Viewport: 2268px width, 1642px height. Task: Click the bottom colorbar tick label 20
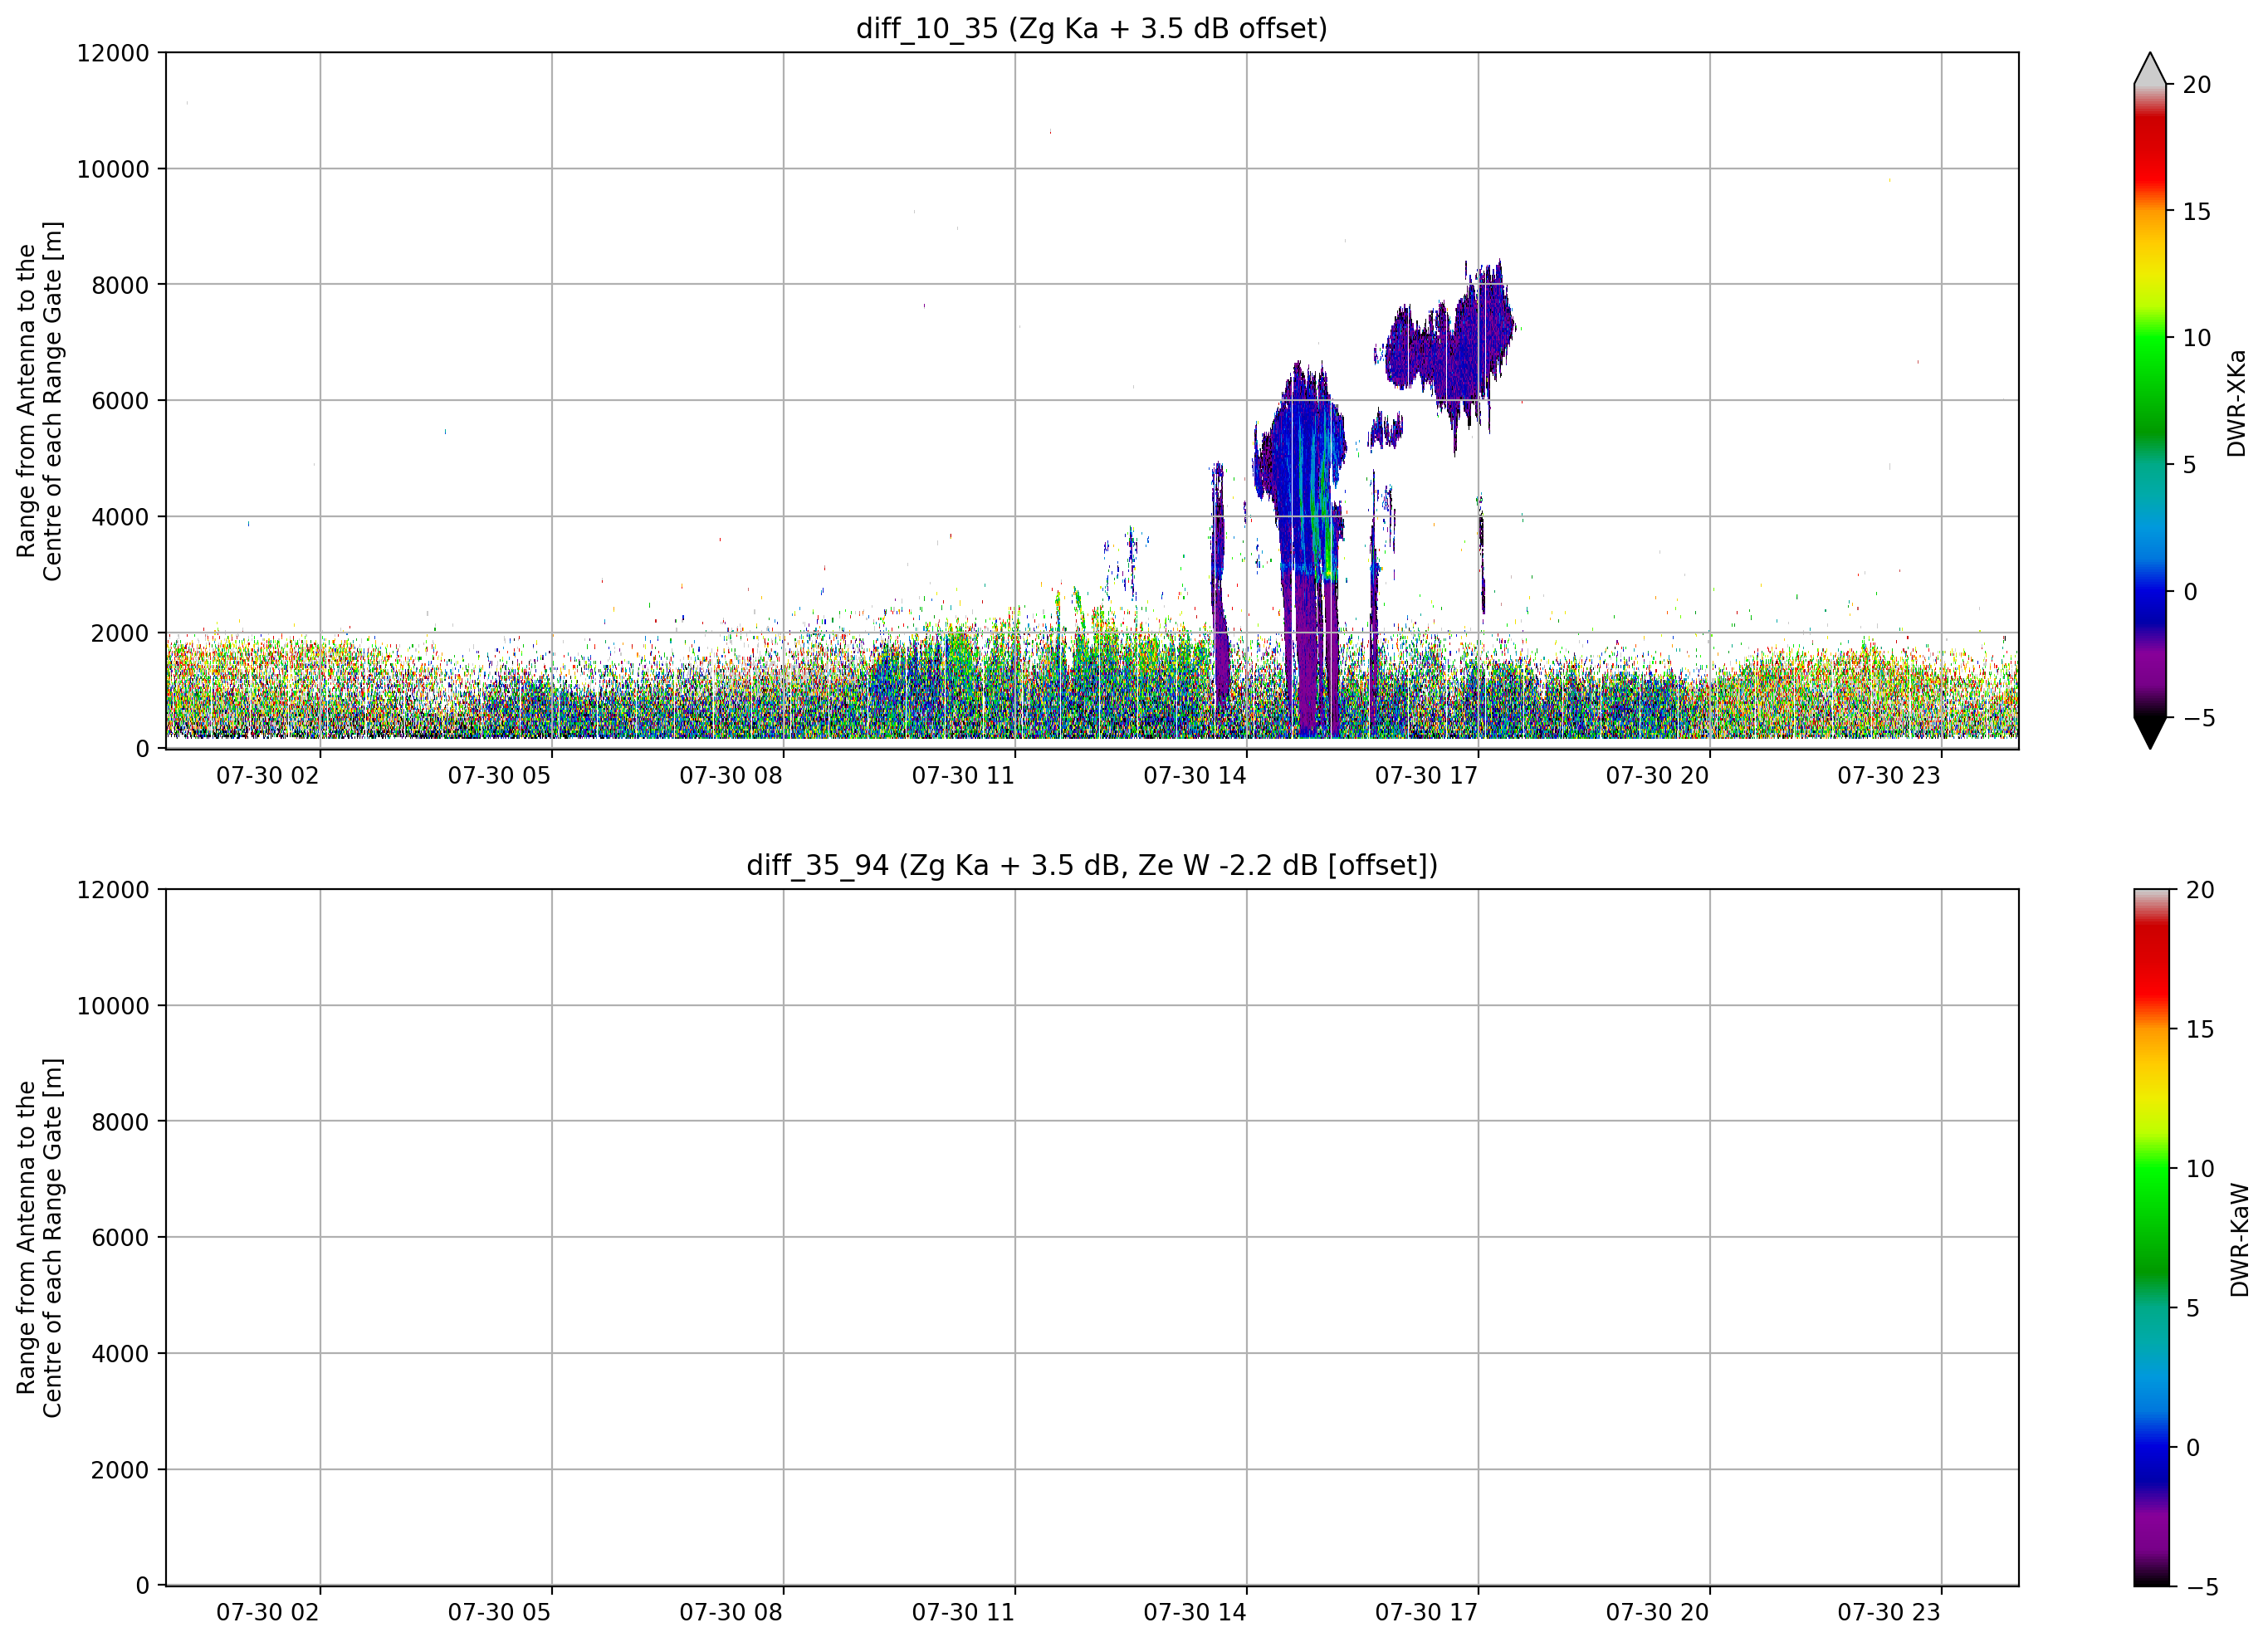[x=2200, y=890]
